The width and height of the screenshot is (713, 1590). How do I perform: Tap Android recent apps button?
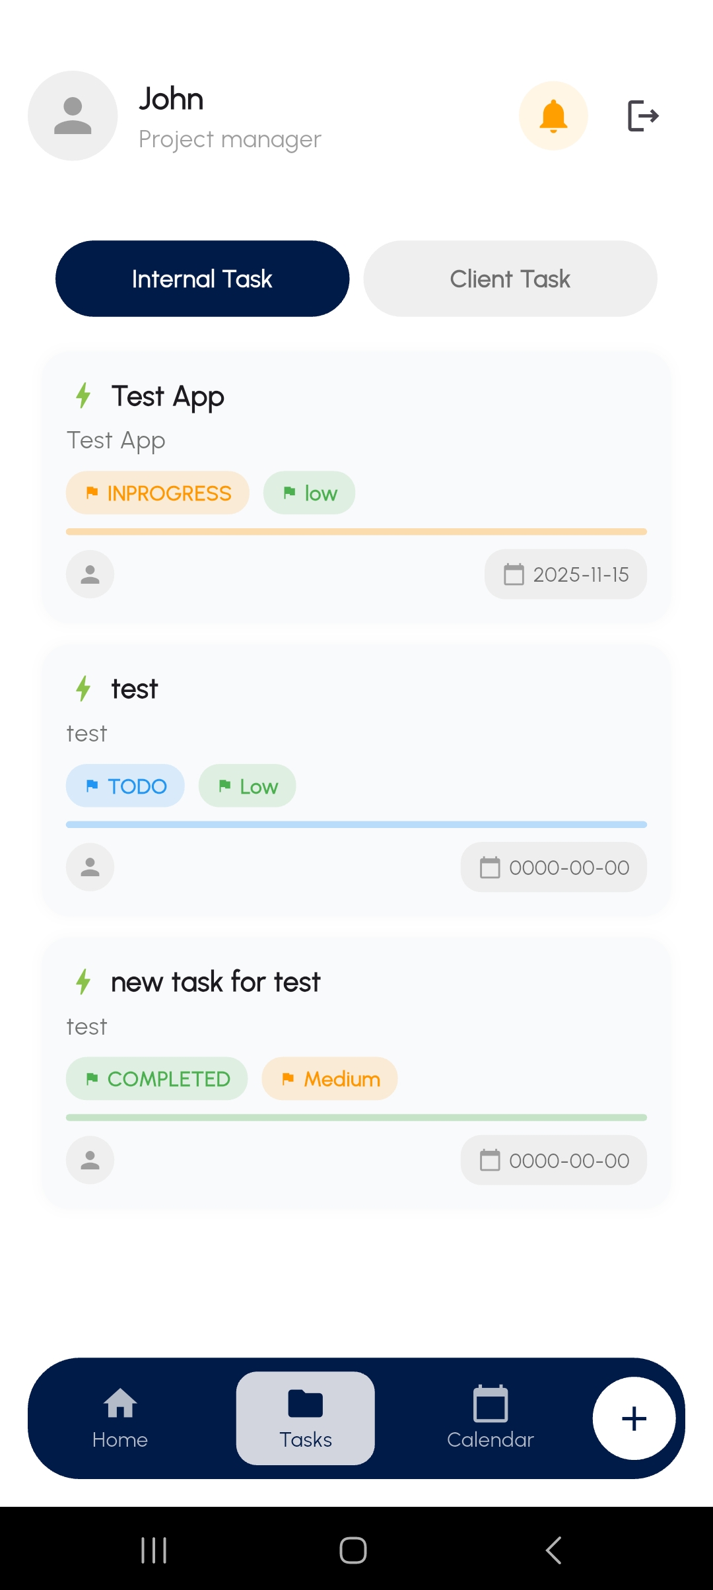[154, 1550]
